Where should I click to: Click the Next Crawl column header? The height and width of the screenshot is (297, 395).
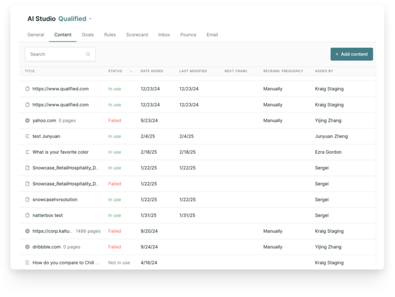(x=236, y=71)
